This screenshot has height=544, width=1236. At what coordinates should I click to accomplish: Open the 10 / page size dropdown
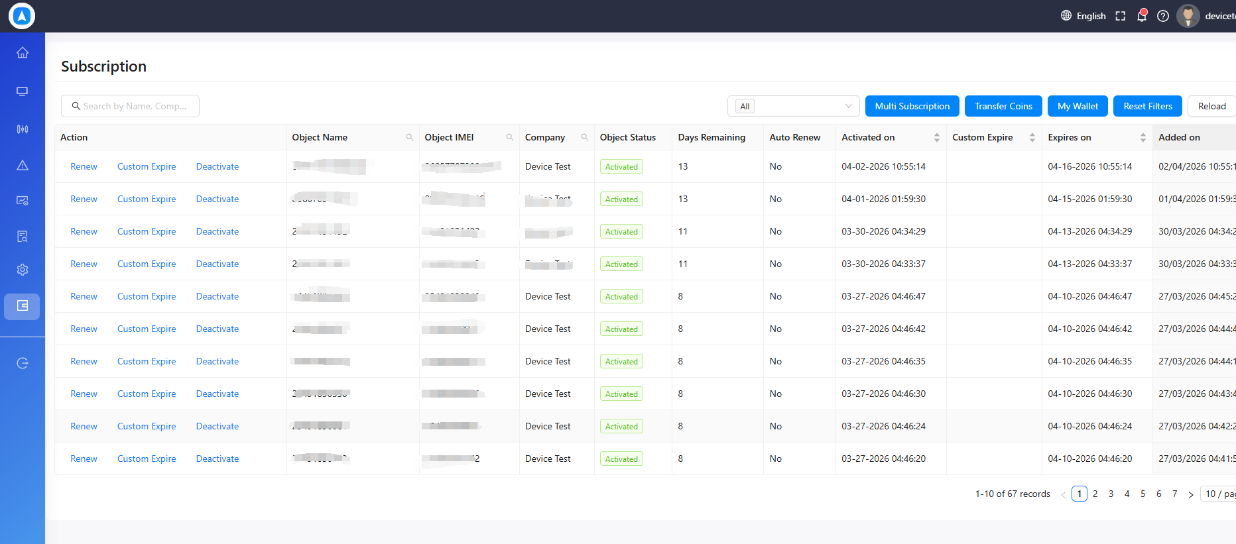1219,494
